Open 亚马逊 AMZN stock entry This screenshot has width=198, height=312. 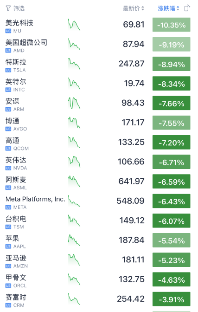pos(98,260)
